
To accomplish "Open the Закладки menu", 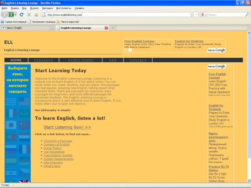I will pos(47,8).
